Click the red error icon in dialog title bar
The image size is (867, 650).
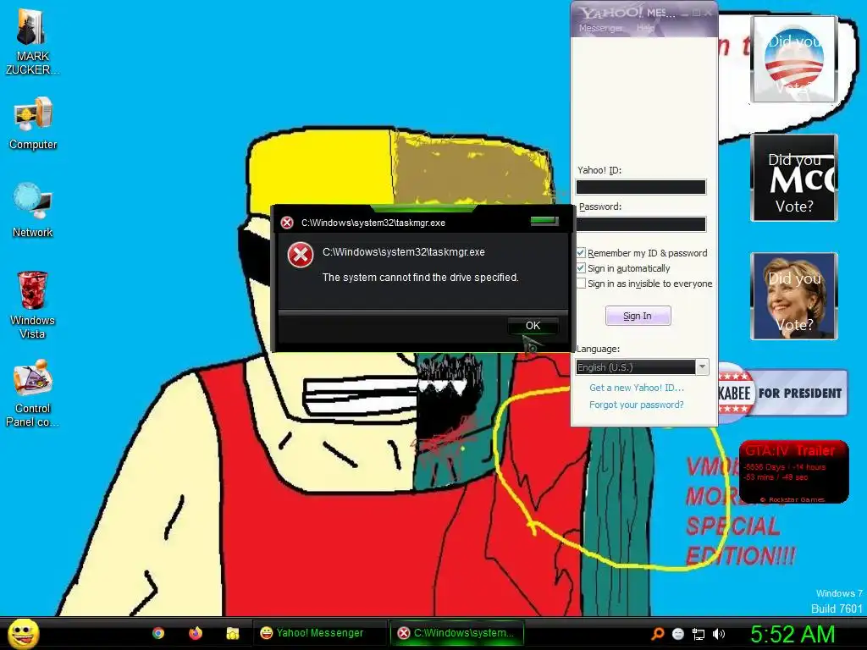(287, 223)
